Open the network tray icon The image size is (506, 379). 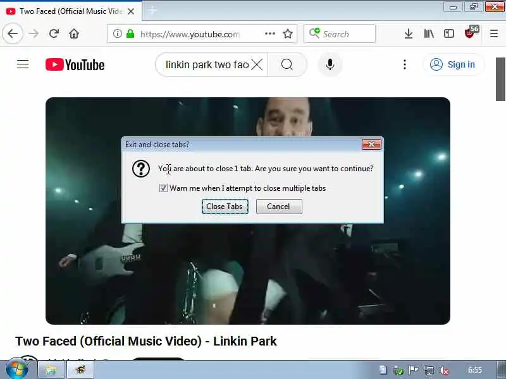pos(429,370)
